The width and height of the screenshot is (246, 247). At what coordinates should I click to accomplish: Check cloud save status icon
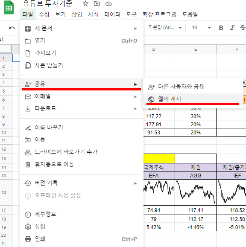[x=108, y=3]
